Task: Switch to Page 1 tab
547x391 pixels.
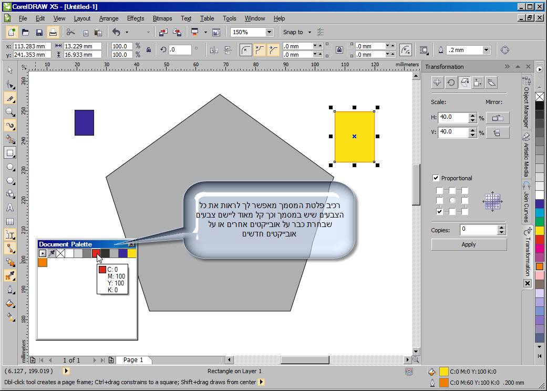Action: tap(133, 360)
